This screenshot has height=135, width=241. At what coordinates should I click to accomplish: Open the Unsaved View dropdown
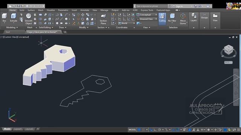tap(147, 19)
